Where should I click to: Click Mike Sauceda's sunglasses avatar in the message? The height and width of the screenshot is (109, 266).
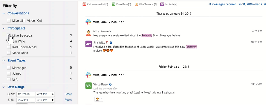88,33
